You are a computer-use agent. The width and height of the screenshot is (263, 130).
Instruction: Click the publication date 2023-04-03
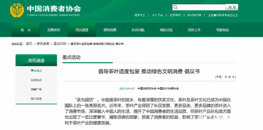127,88
